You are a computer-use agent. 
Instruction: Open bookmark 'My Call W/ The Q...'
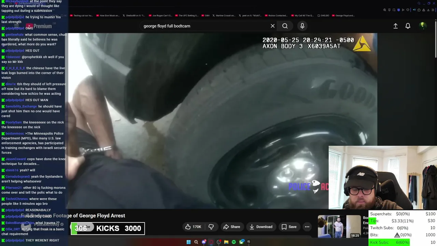tap(302, 15)
